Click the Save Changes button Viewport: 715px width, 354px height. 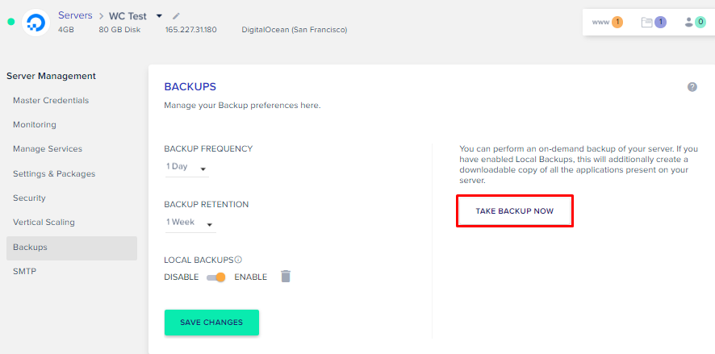211,323
